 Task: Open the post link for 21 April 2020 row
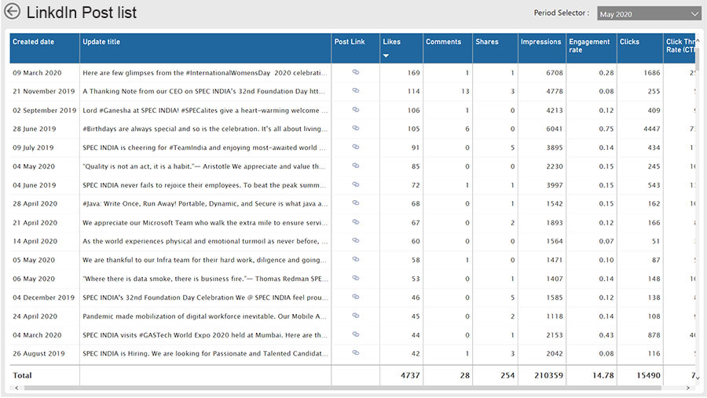[355, 221]
